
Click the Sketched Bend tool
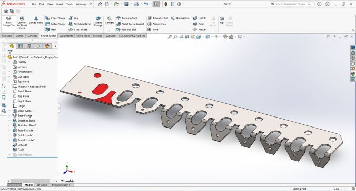80,24
